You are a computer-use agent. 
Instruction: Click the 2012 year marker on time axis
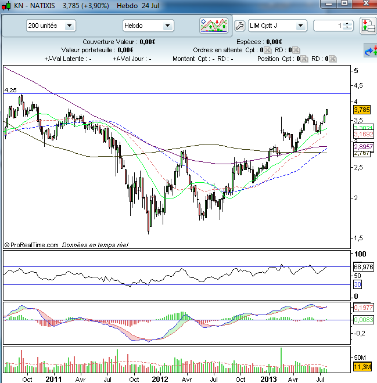tap(160, 380)
